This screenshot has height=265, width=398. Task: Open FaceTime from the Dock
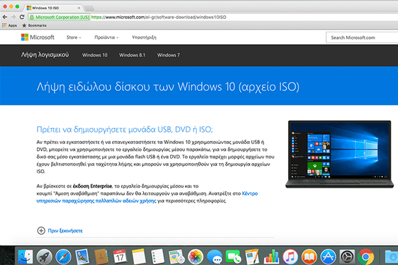point(233,257)
